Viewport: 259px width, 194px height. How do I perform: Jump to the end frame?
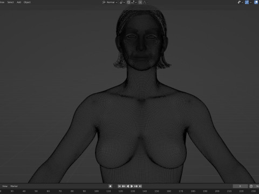click(140, 186)
